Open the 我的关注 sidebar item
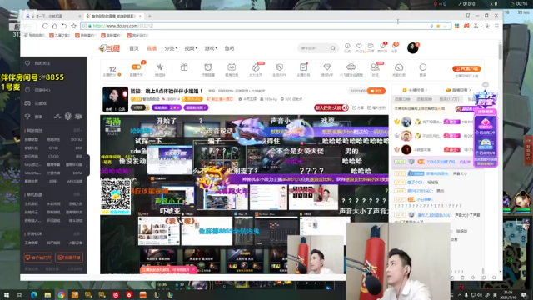533x300 pixels. [x=42, y=63]
